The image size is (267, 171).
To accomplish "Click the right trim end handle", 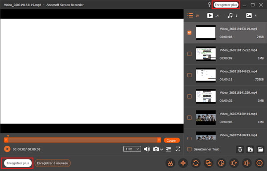I will point(159,140).
